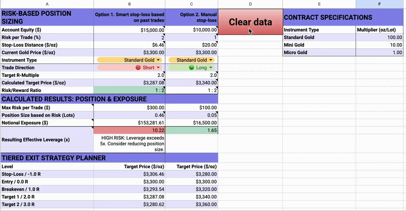The image size is (406, 211).
Task: Select the 0.46 position size cell
Action: click(x=129, y=115)
